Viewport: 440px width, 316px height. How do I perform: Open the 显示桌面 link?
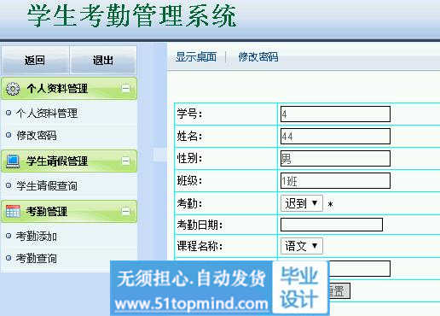196,56
